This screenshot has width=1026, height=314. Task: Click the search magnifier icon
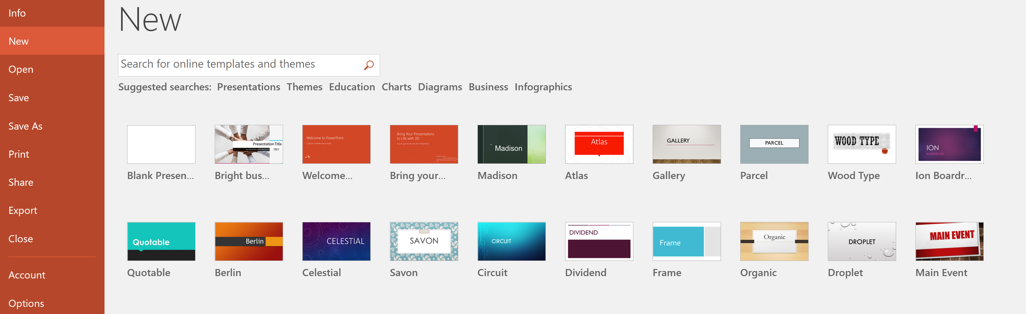(369, 65)
